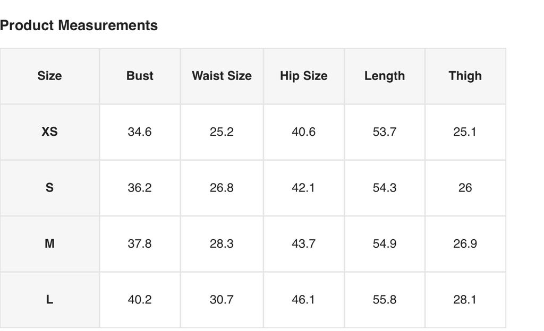This screenshot has height=331, width=544.
Task: Click the S size row label
Action: point(49,188)
